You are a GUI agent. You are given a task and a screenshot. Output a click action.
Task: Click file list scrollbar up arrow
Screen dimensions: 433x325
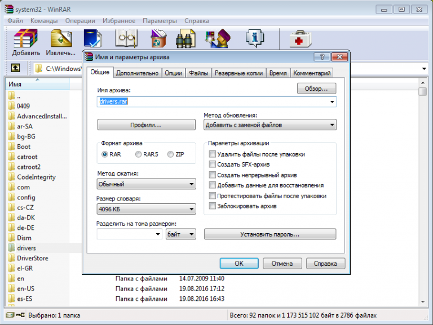point(423,83)
